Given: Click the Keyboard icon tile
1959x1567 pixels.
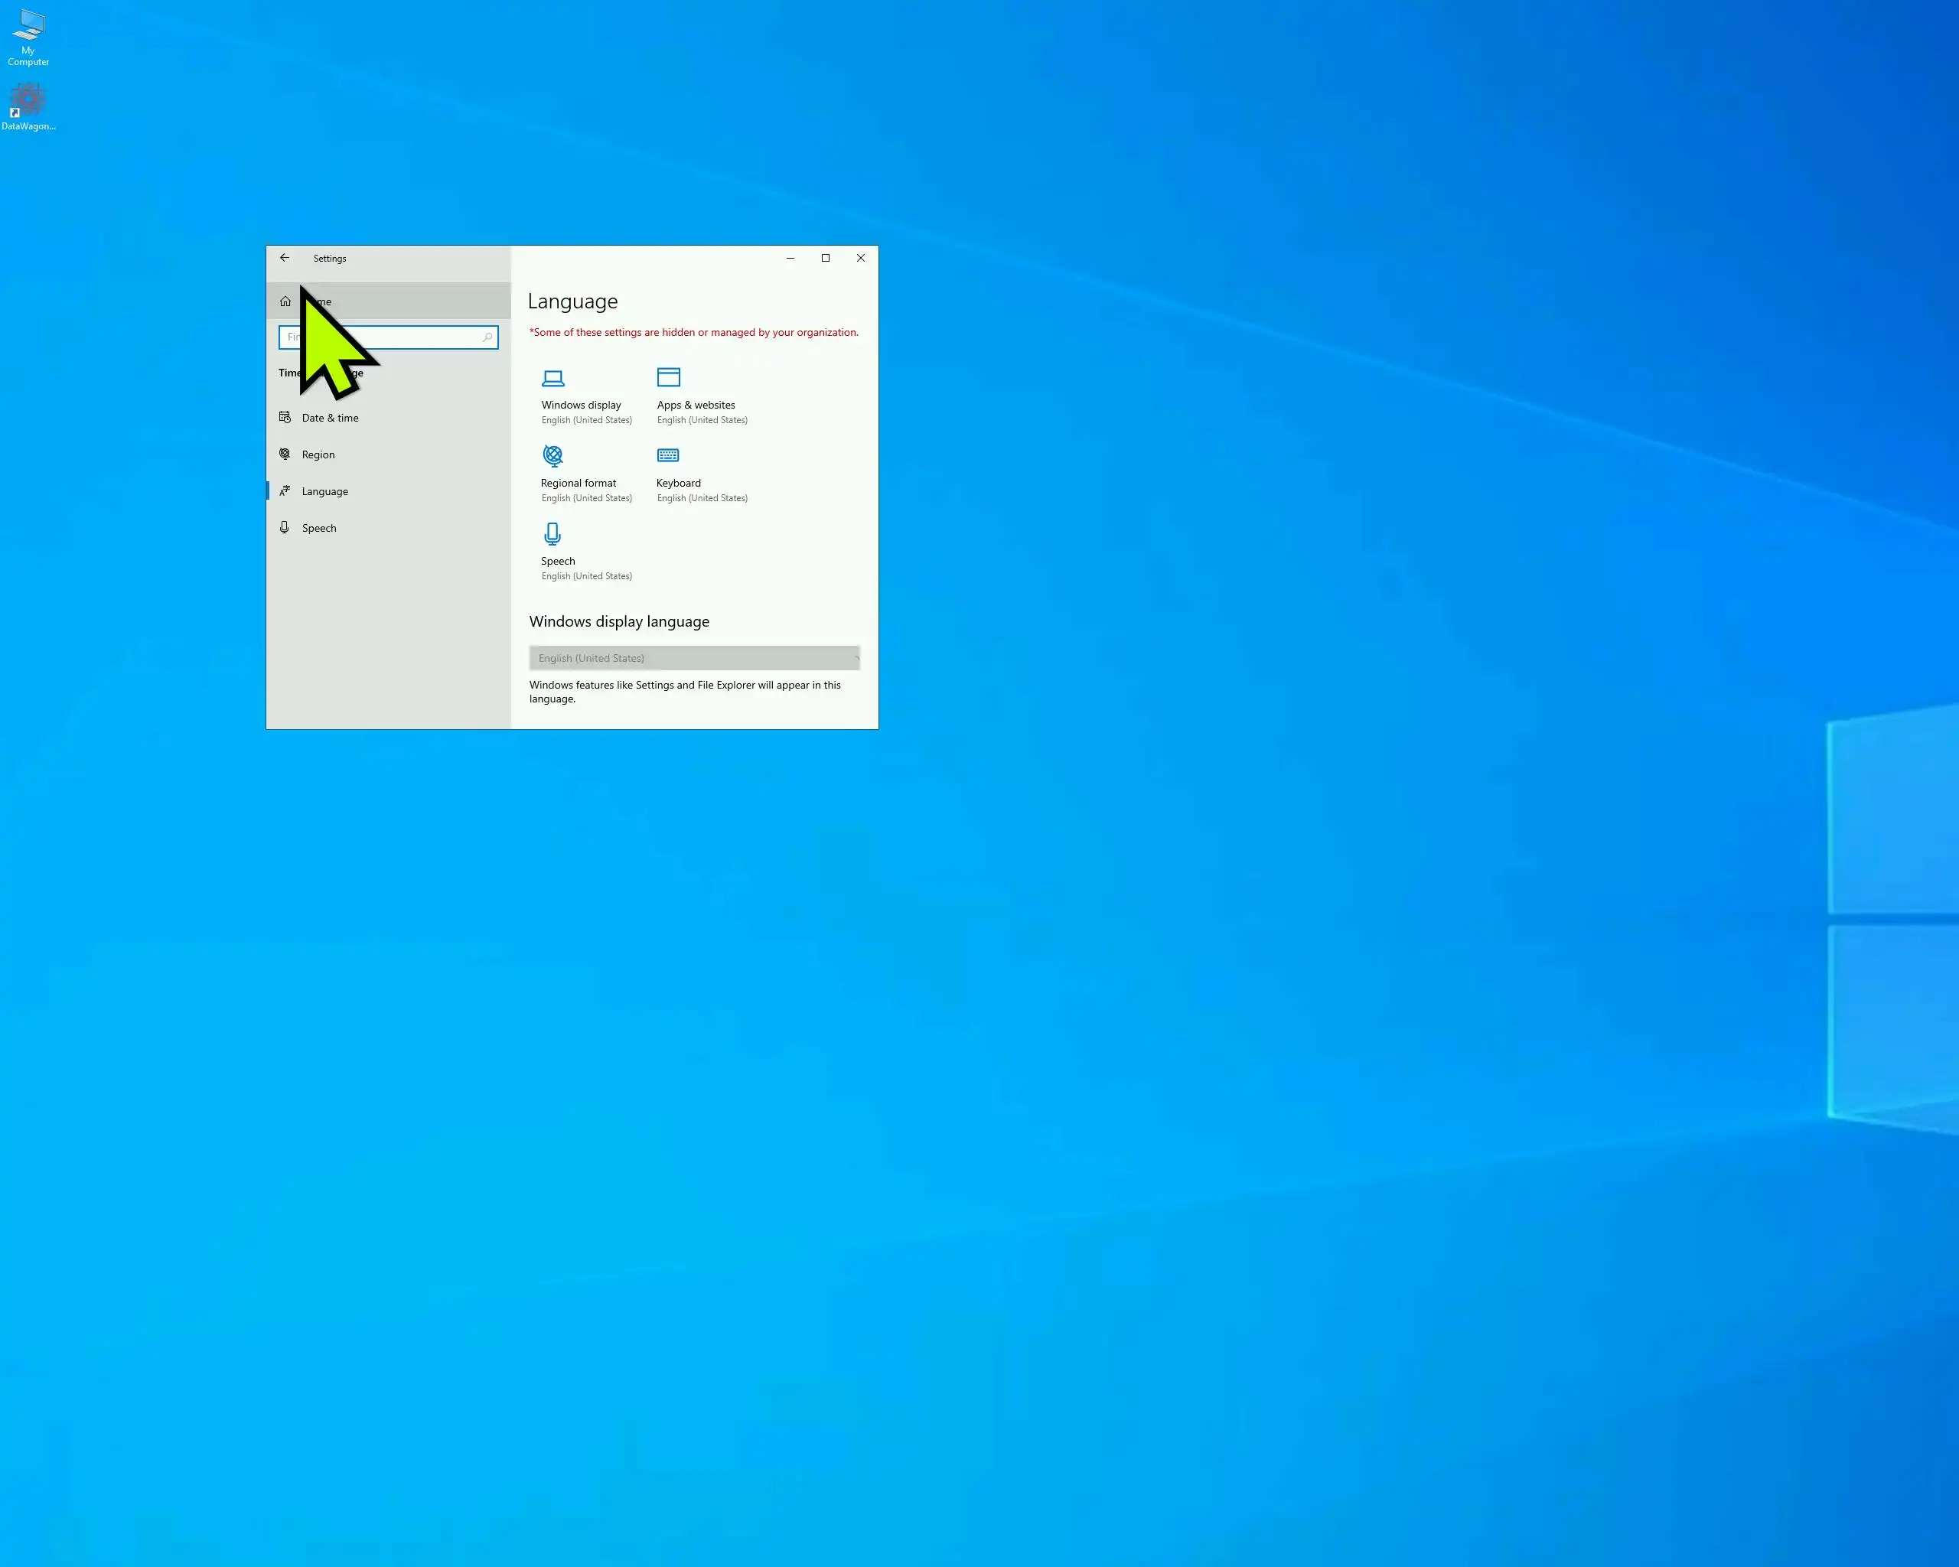Looking at the screenshot, I should point(668,455).
